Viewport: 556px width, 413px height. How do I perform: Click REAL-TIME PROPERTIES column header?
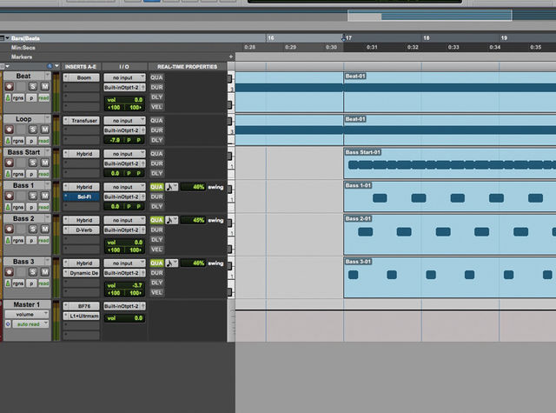click(187, 67)
